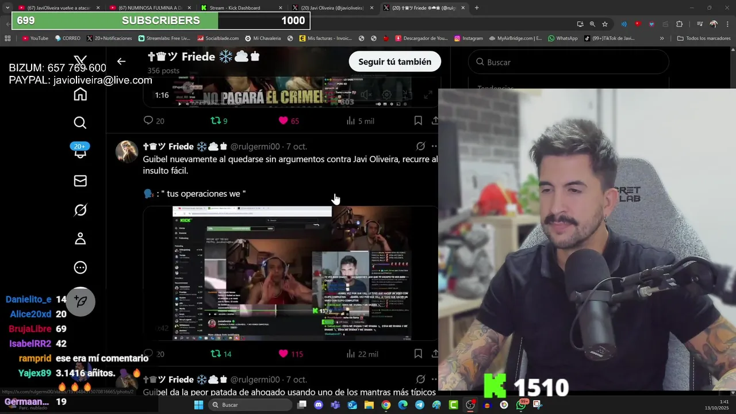
Task: Open the CORREO bookmark
Action: 68,39
